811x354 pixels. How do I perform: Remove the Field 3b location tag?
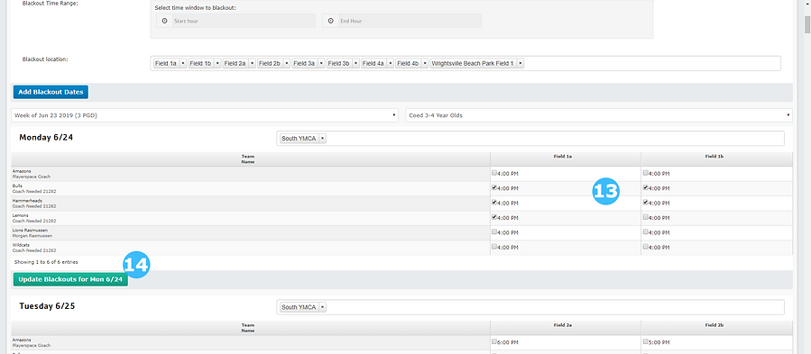click(355, 63)
